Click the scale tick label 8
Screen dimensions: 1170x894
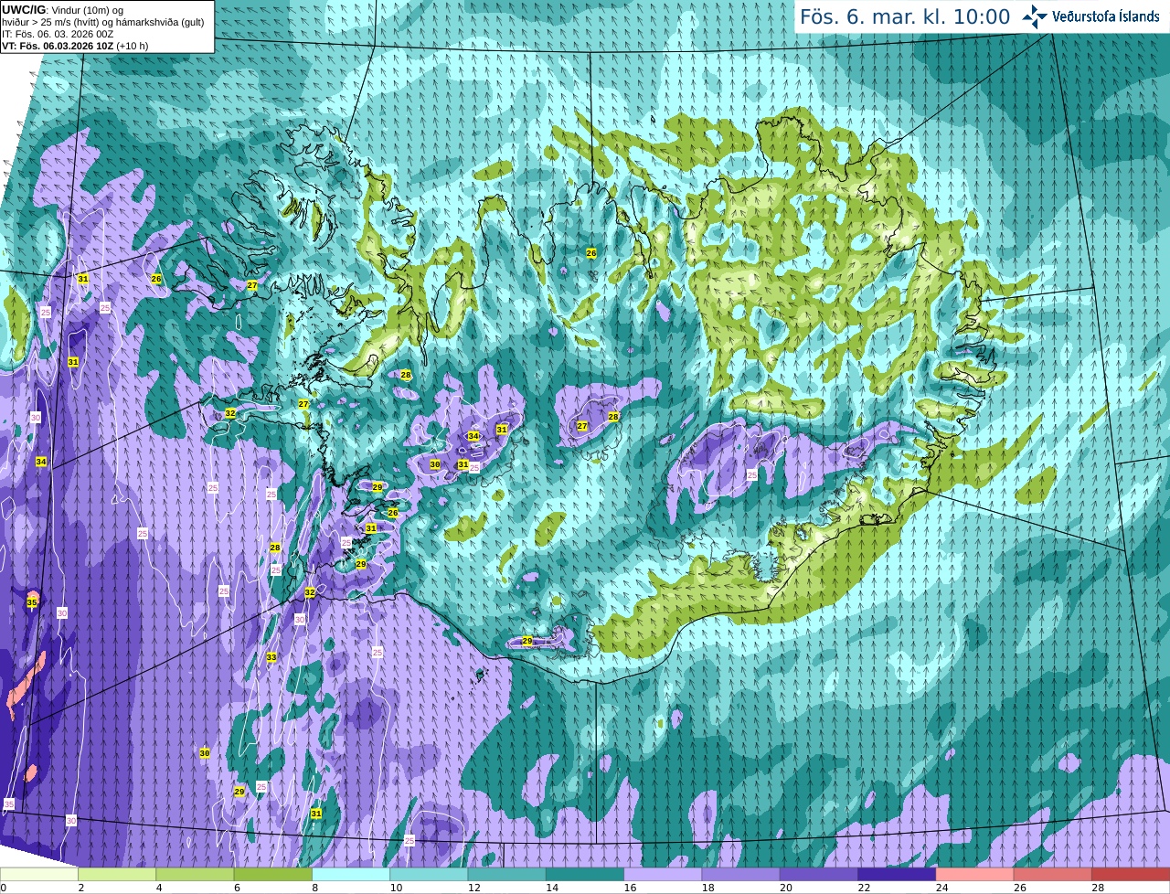(314, 888)
